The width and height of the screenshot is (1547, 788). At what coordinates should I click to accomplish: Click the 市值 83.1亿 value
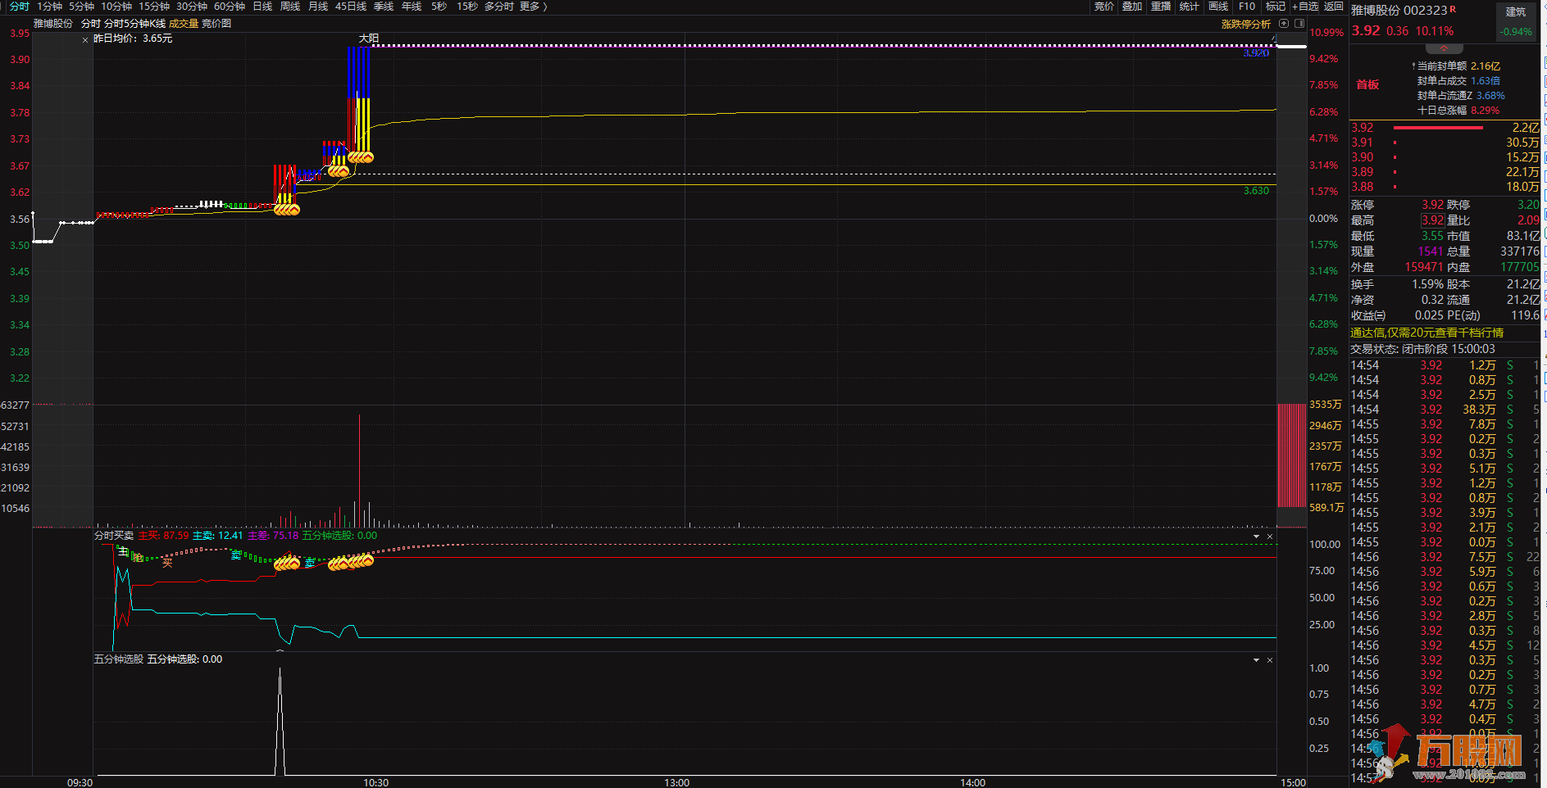click(x=1523, y=236)
